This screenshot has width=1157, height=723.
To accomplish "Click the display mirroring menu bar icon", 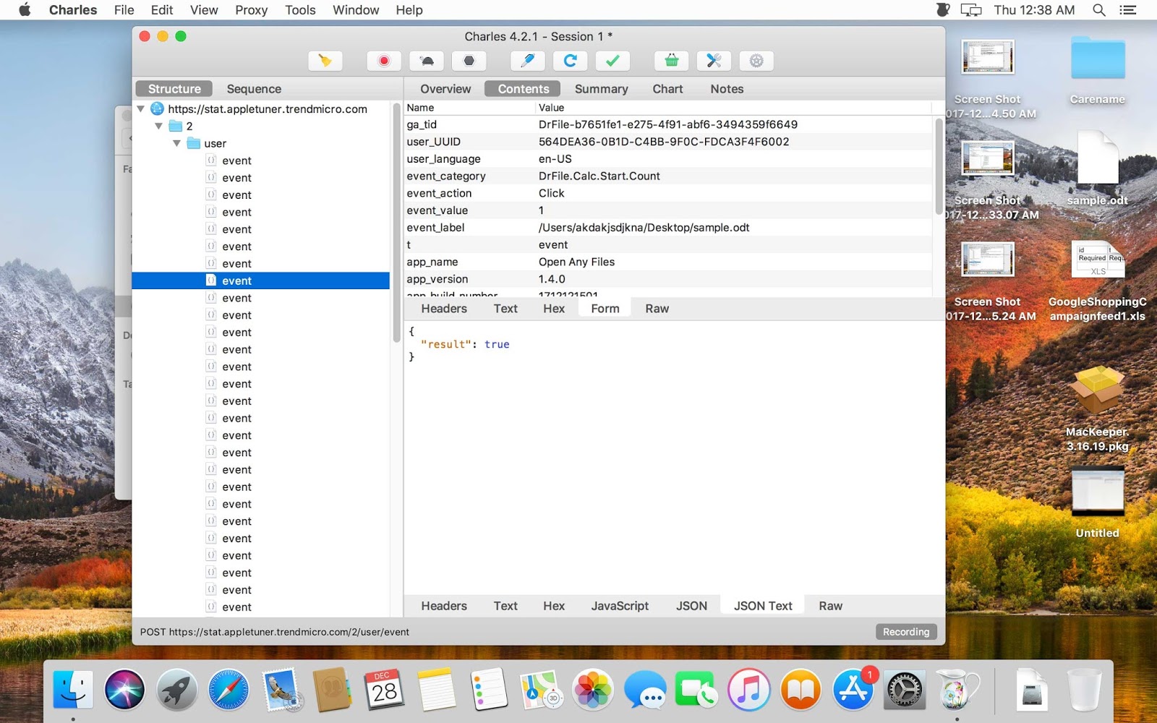I will [971, 10].
